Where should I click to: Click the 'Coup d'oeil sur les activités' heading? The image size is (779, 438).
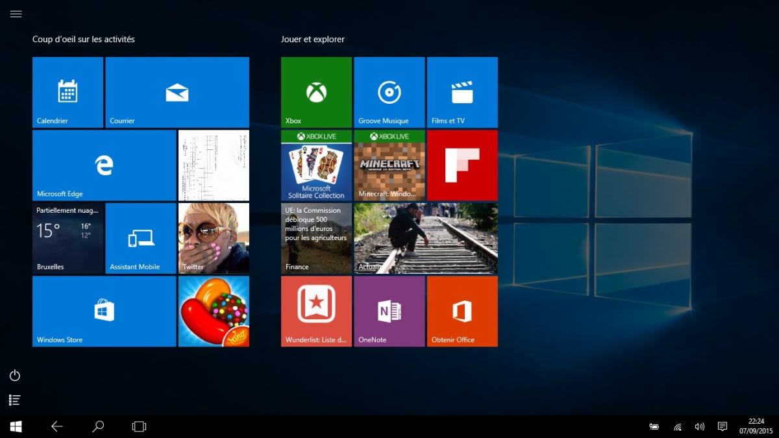[84, 40]
